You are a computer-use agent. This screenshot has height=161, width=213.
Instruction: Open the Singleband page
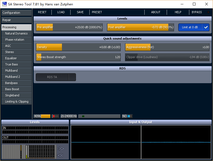coord(16,95)
